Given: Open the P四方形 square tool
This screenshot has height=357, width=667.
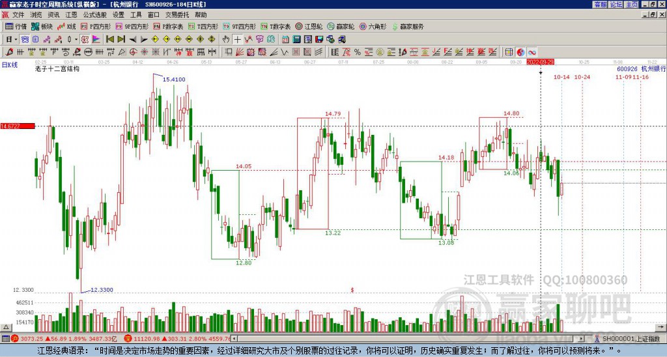Looking at the screenshot, I should 96,26.
